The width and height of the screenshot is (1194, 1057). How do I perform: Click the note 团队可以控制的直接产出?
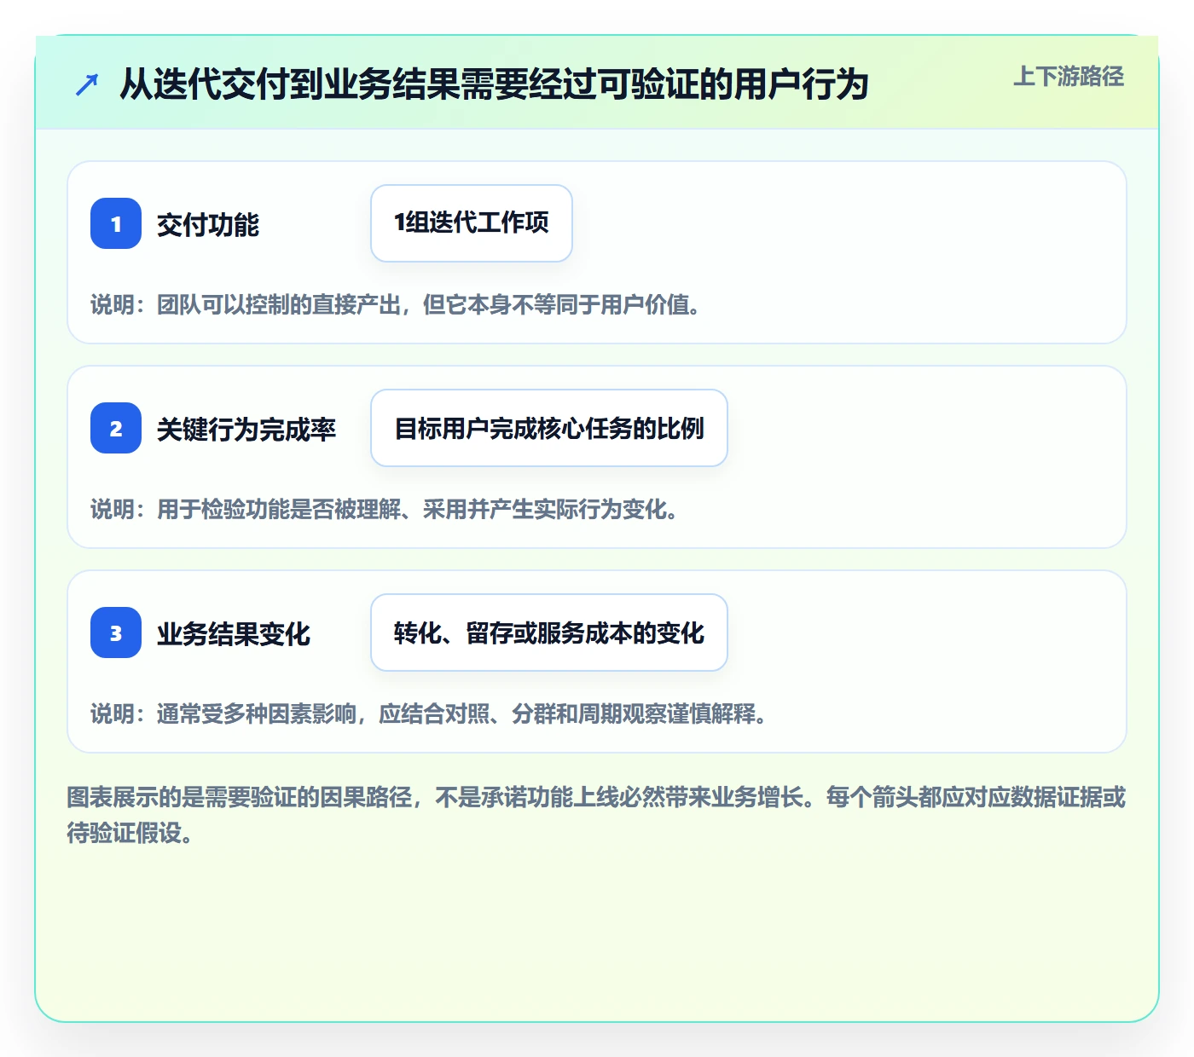(396, 304)
